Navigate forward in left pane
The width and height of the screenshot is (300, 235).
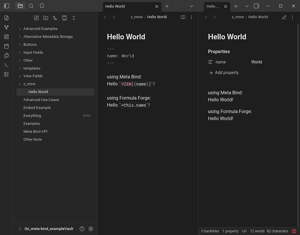113,17
